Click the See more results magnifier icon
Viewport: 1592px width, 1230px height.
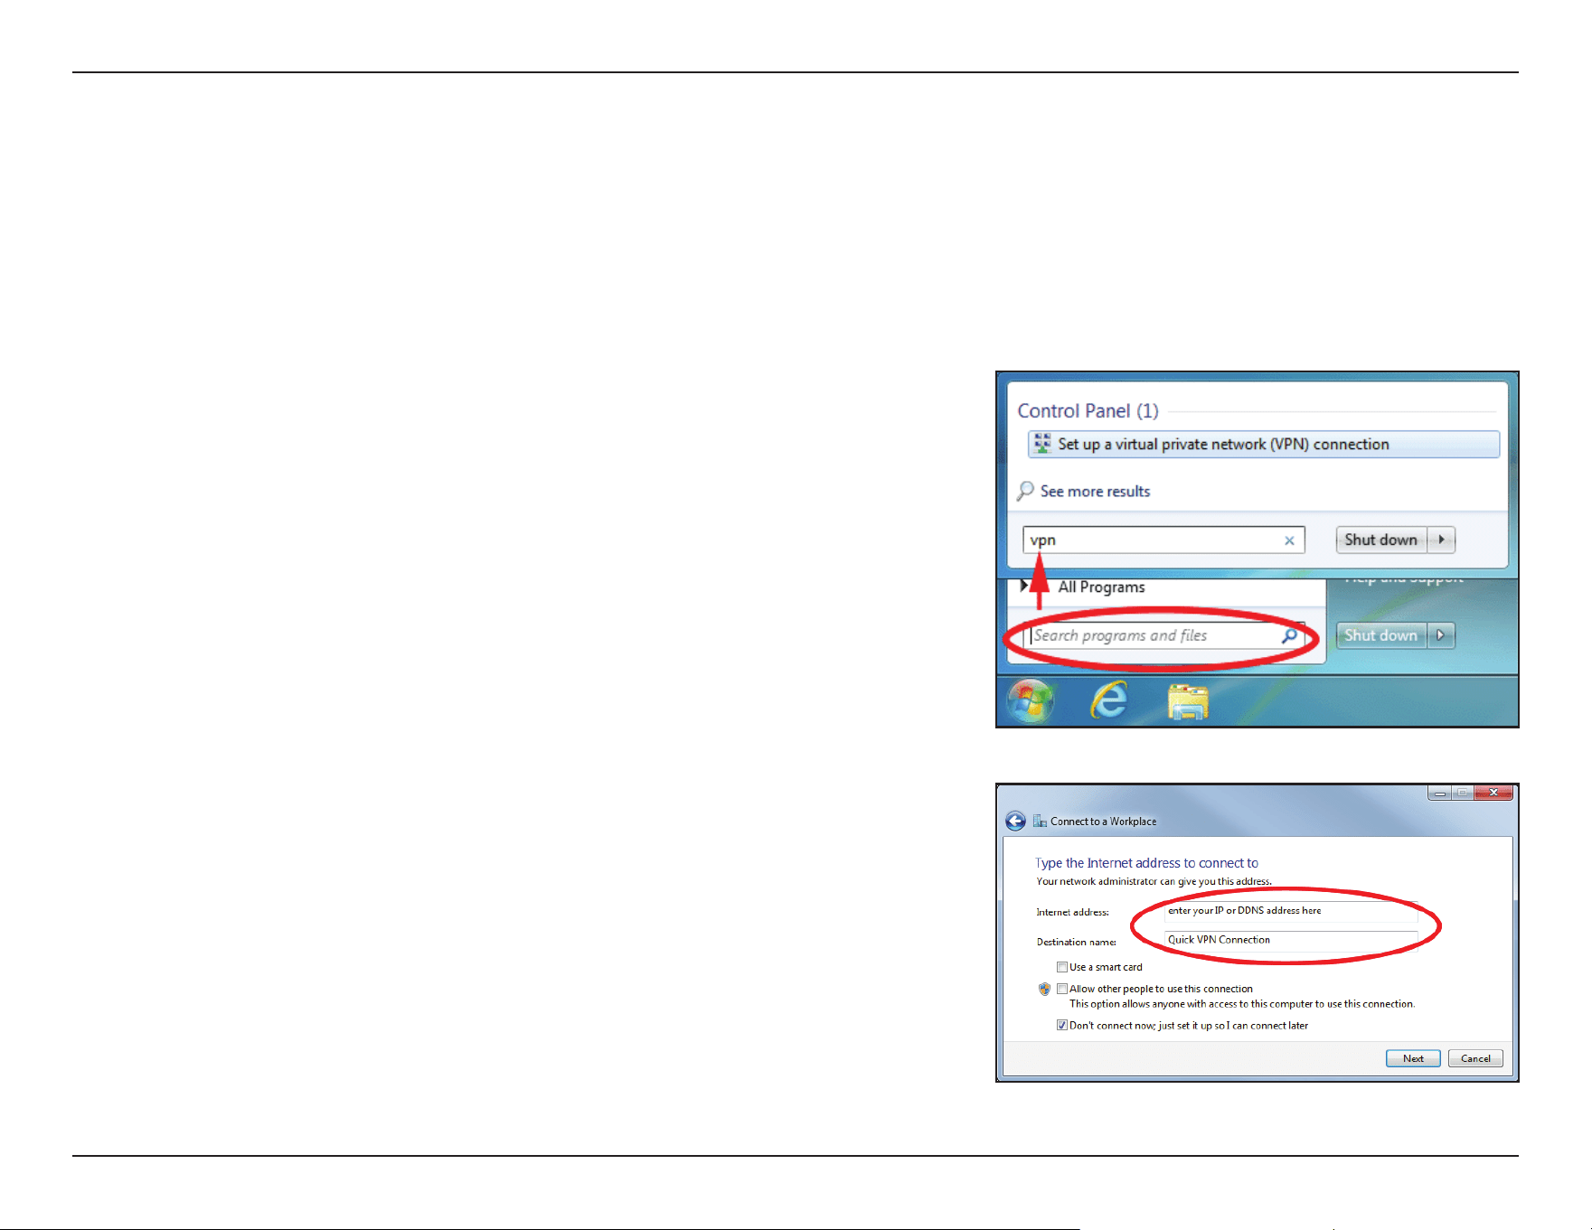click(x=1025, y=491)
